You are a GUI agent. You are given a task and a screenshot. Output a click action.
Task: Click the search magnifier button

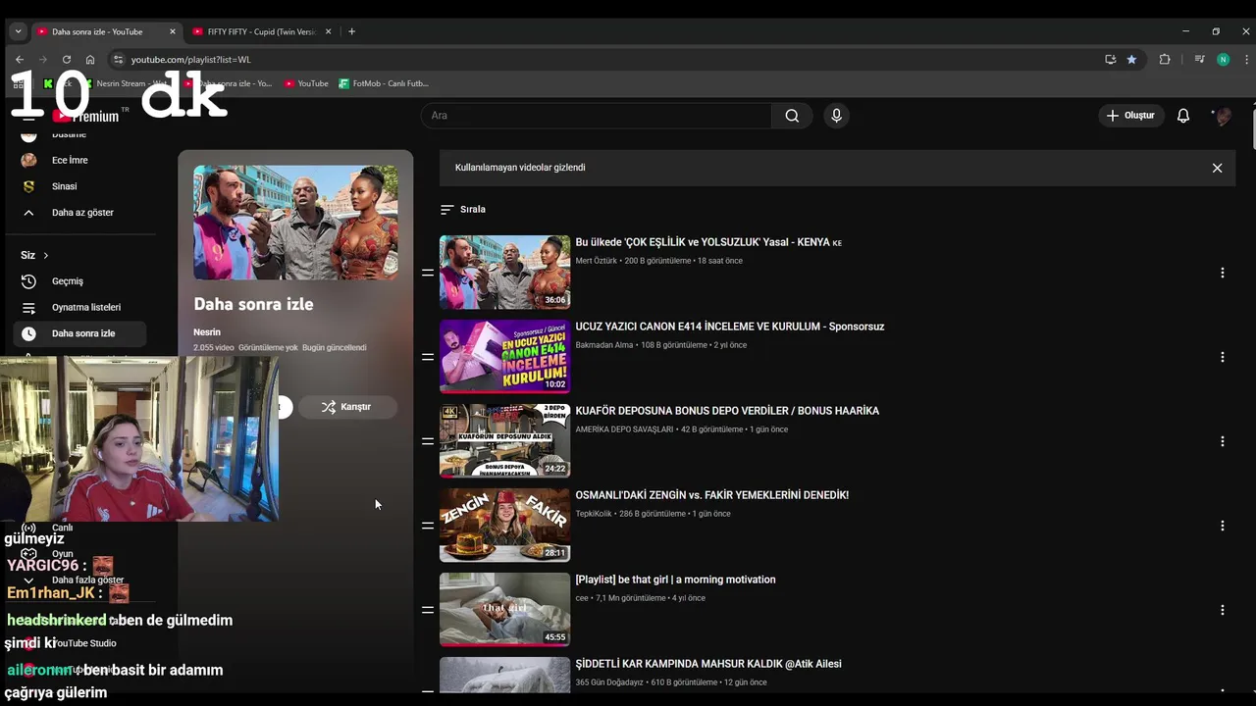point(792,116)
